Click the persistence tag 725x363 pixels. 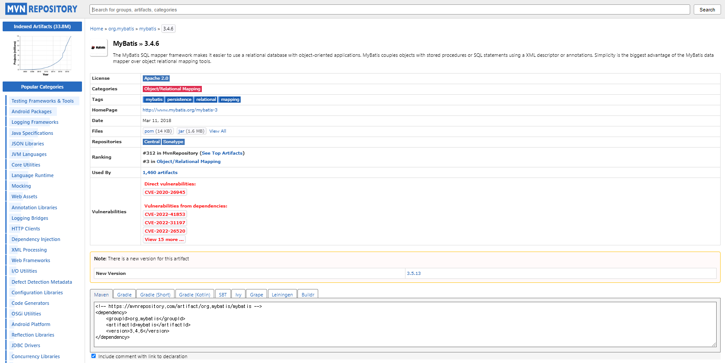tap(179, 100)
